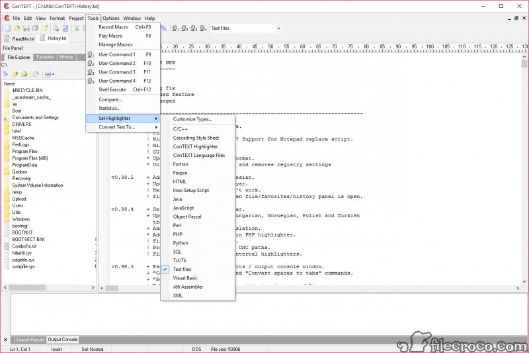529x353 pixels.
Task: Choose Play Macro menu entry
Action: (123, 36)
